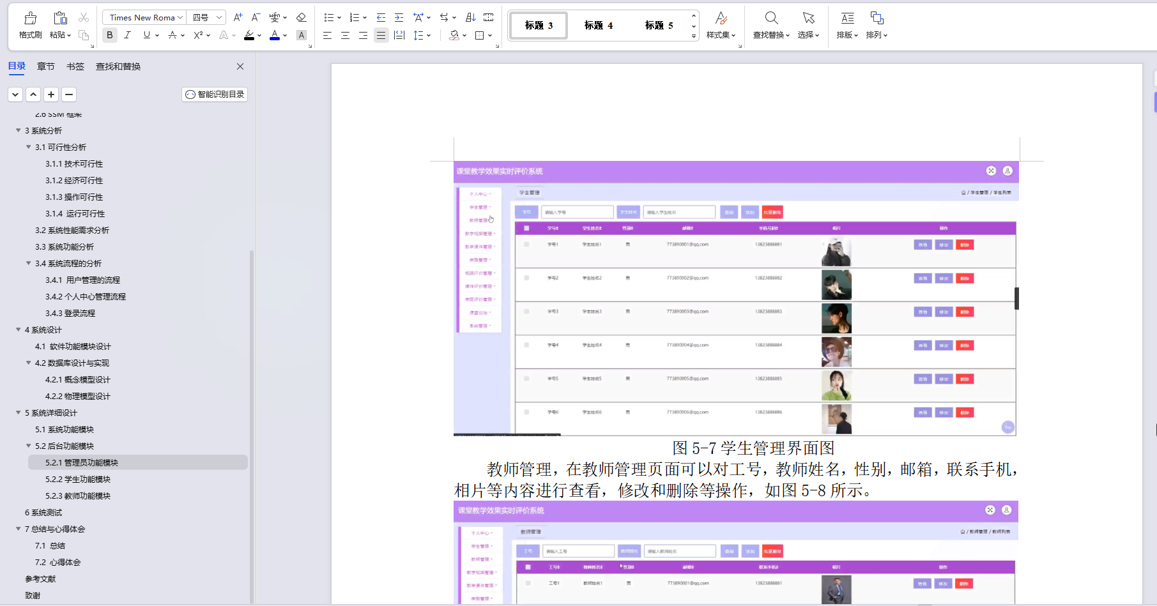Click the 选择 selection arrow icon
Screen dimensions: 1157x606
(808, 24)
